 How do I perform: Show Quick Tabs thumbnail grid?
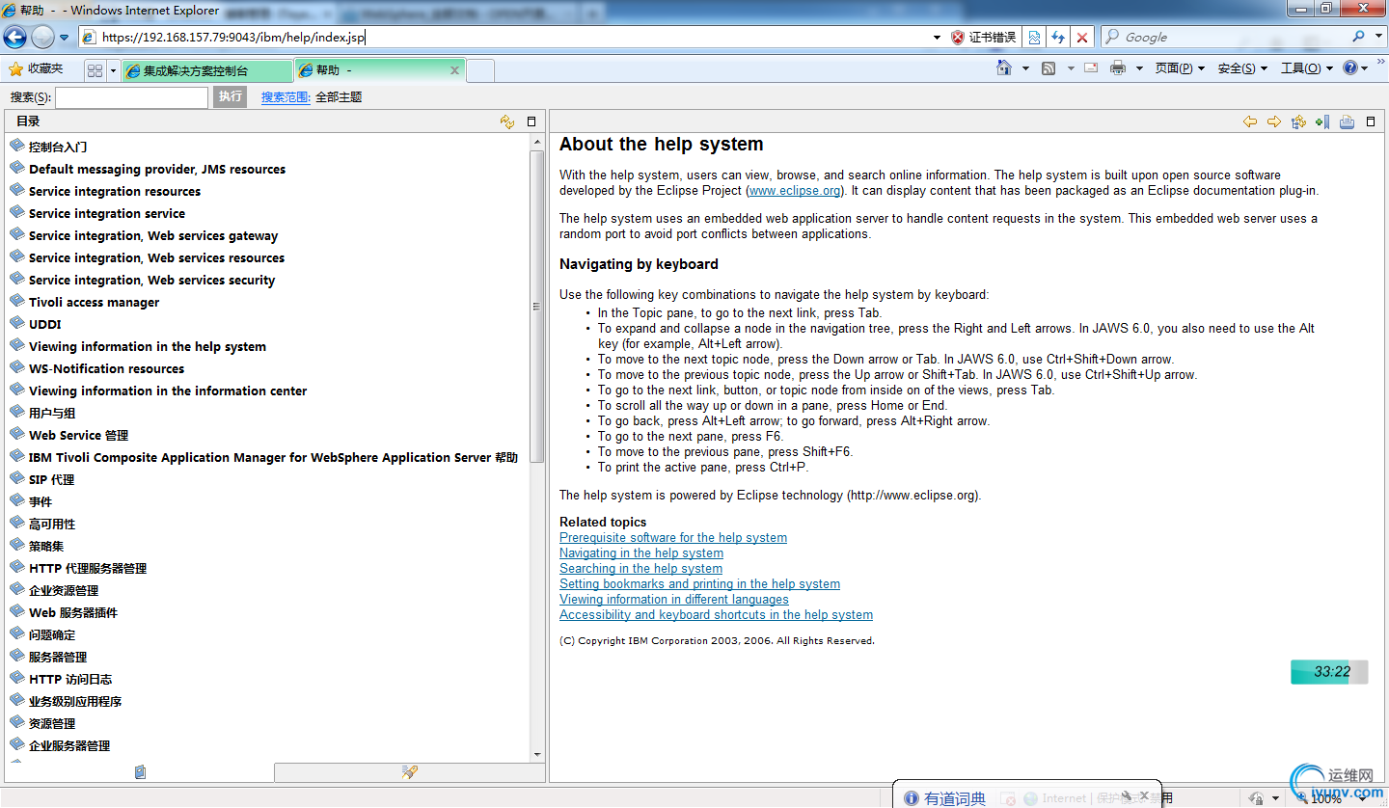[x=95, y=70]
